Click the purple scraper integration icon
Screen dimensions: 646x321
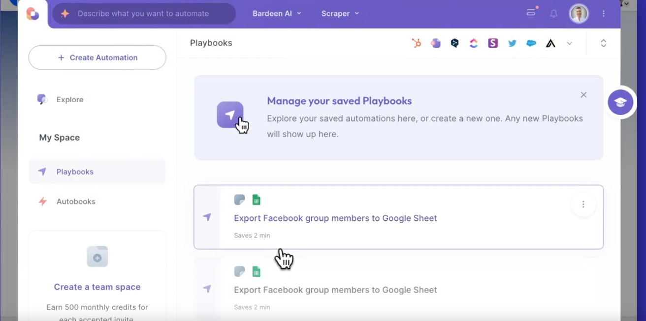pos(436,43)
